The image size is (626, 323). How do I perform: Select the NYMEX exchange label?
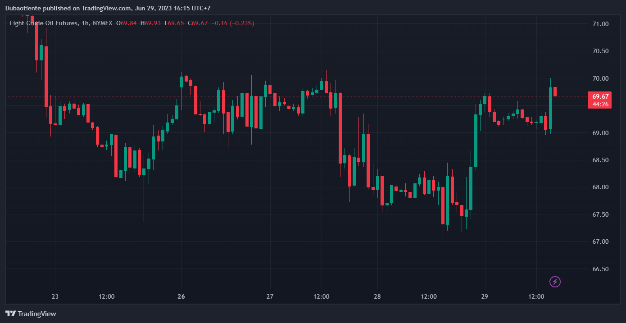[103, 23]
